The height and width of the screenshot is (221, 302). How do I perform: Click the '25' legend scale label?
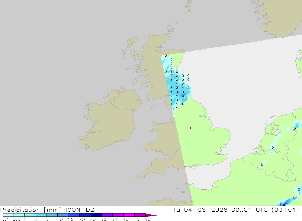click(92, 219)
